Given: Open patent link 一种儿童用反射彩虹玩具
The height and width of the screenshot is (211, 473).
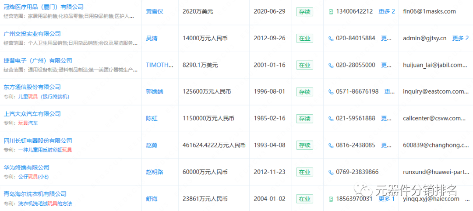Looking at the screenshot, I should coord(45,150).
